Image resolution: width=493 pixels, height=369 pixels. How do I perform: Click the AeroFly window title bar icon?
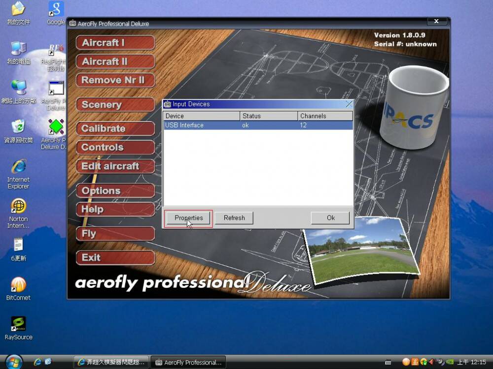tap(72, 24)
